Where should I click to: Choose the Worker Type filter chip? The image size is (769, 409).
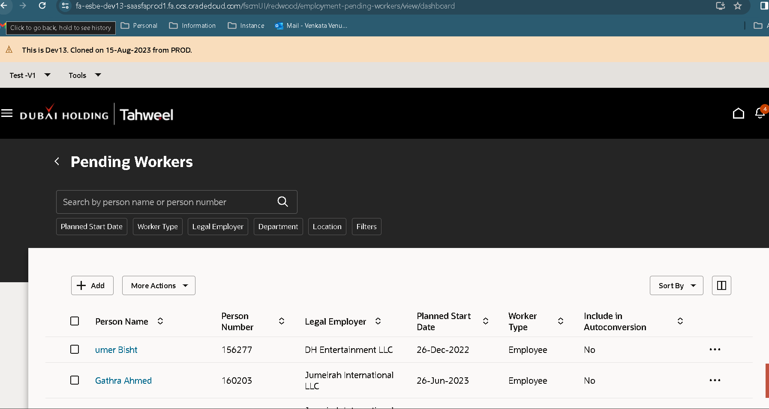(158, 227)
